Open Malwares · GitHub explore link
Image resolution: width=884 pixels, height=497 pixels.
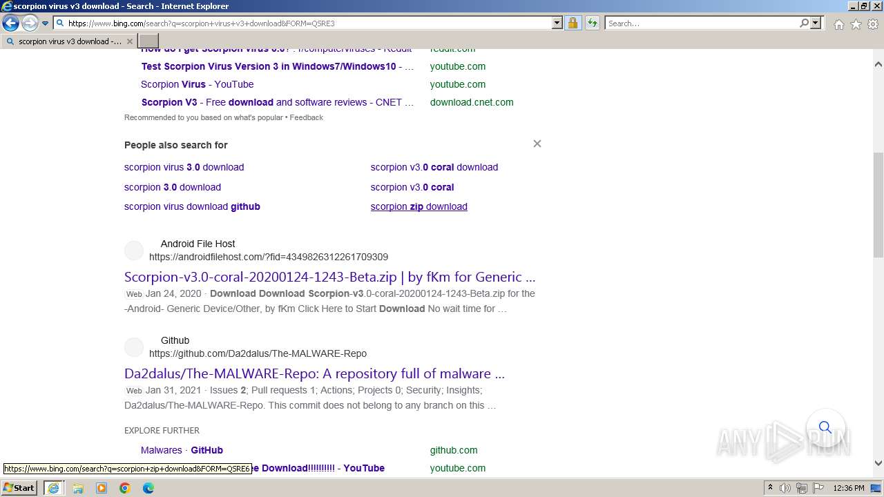(x=182, y=450)
